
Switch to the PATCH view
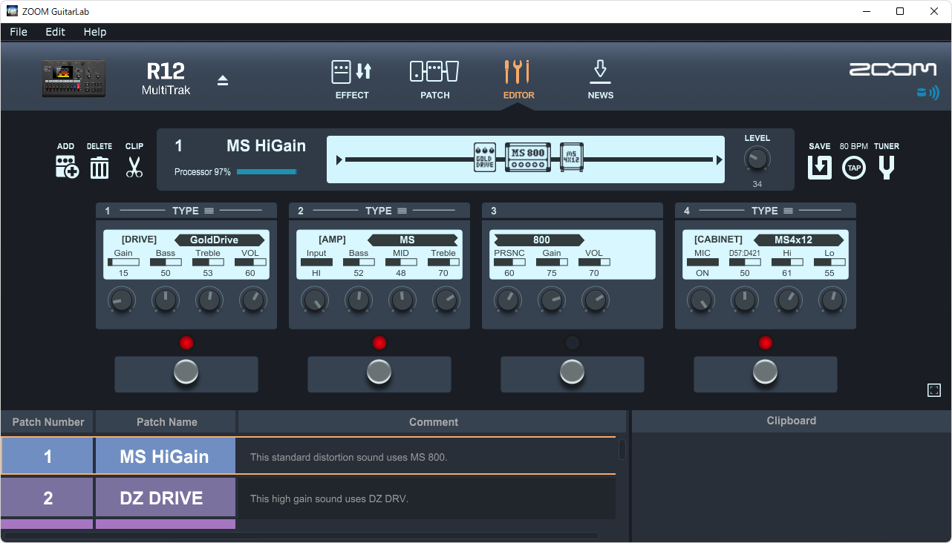[434, 79]
